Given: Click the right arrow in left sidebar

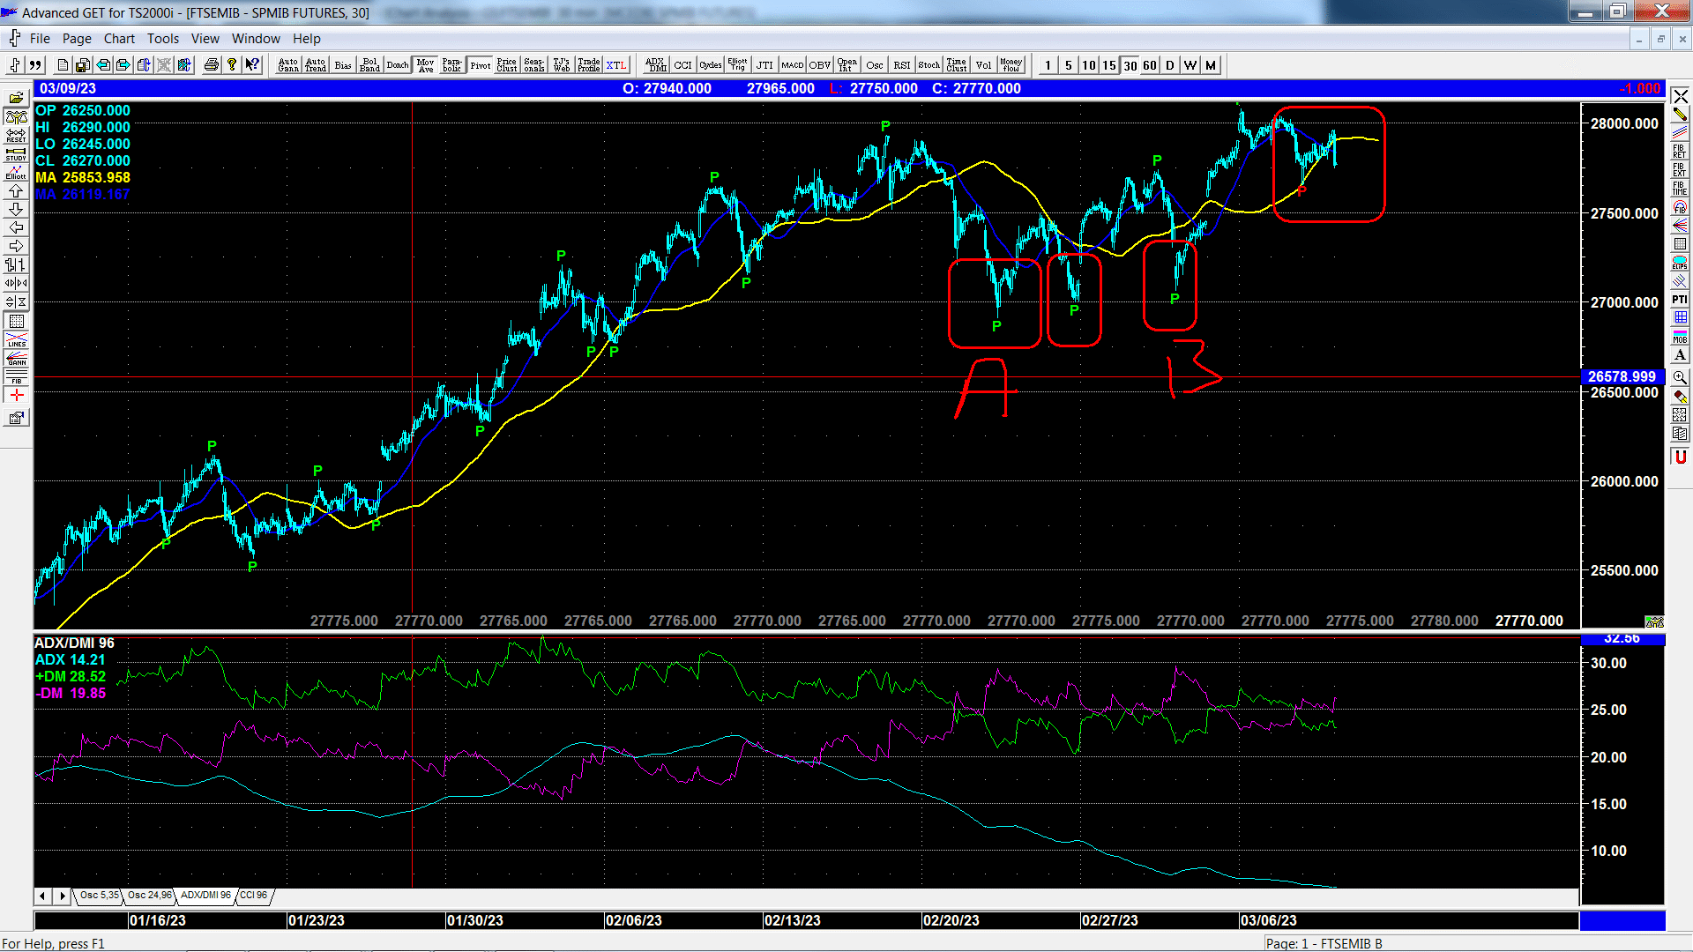Looking at the screenshot, I should [x=16, y=246].
